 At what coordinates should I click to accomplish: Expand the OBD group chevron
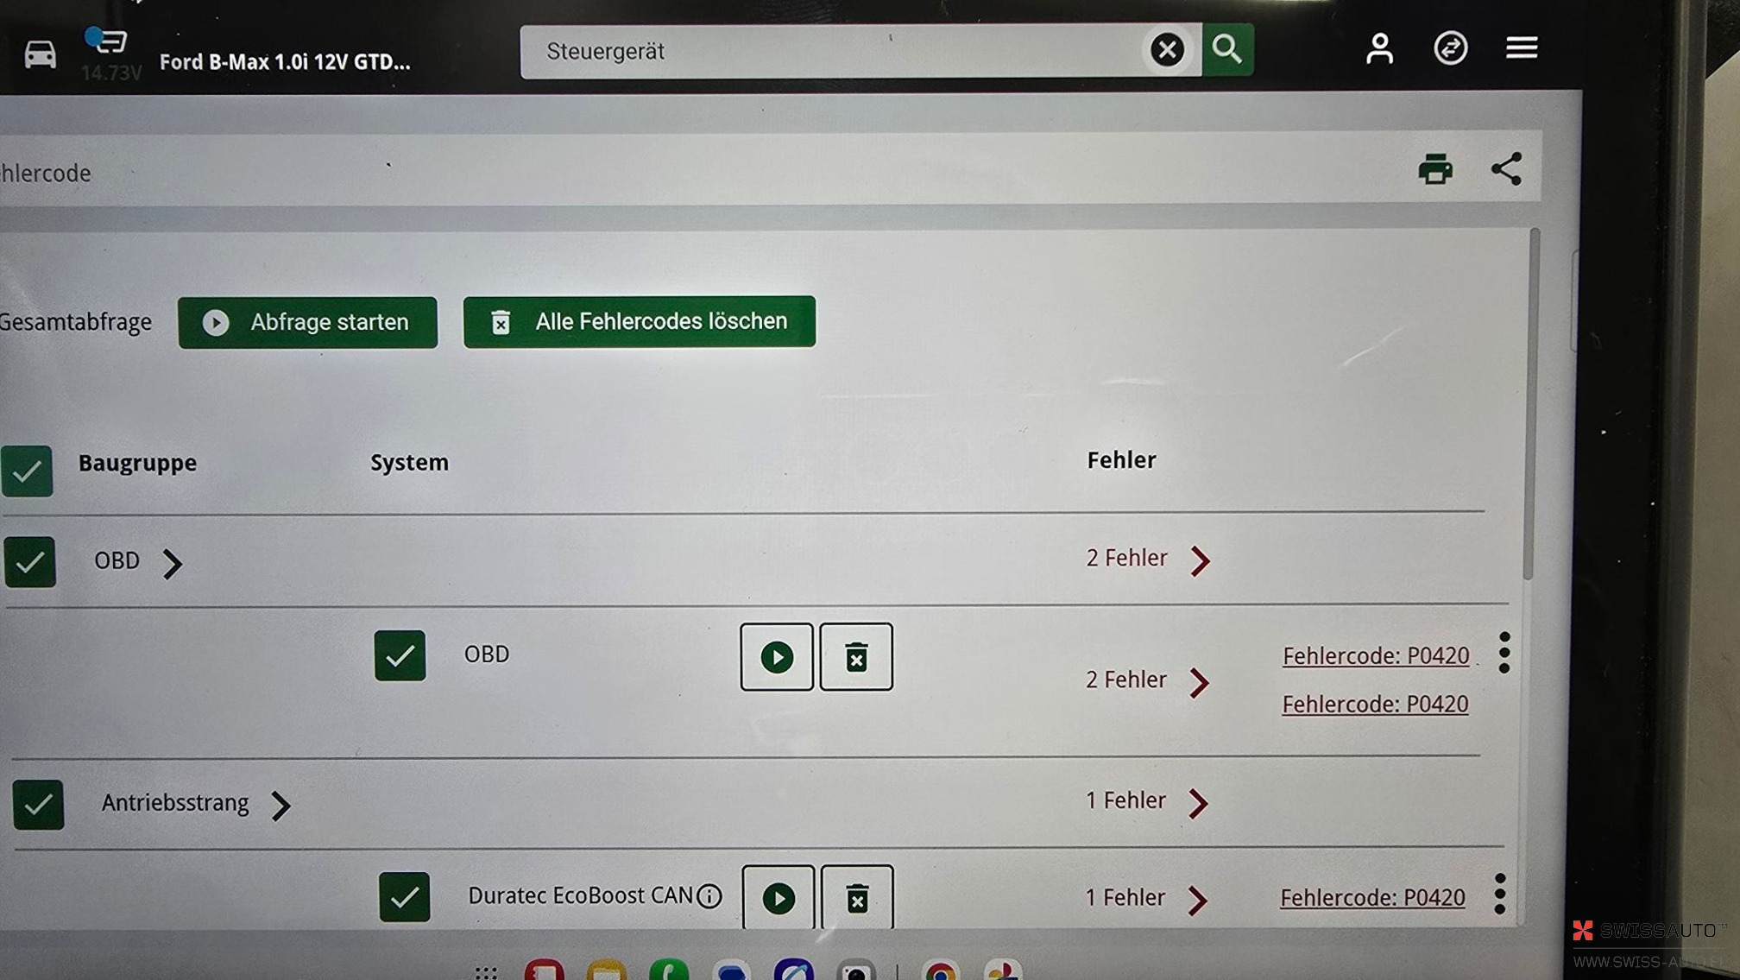coord(173,564)
